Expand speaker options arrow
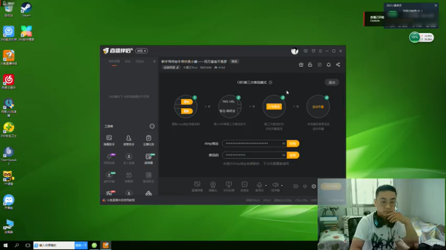 [282, 186]
